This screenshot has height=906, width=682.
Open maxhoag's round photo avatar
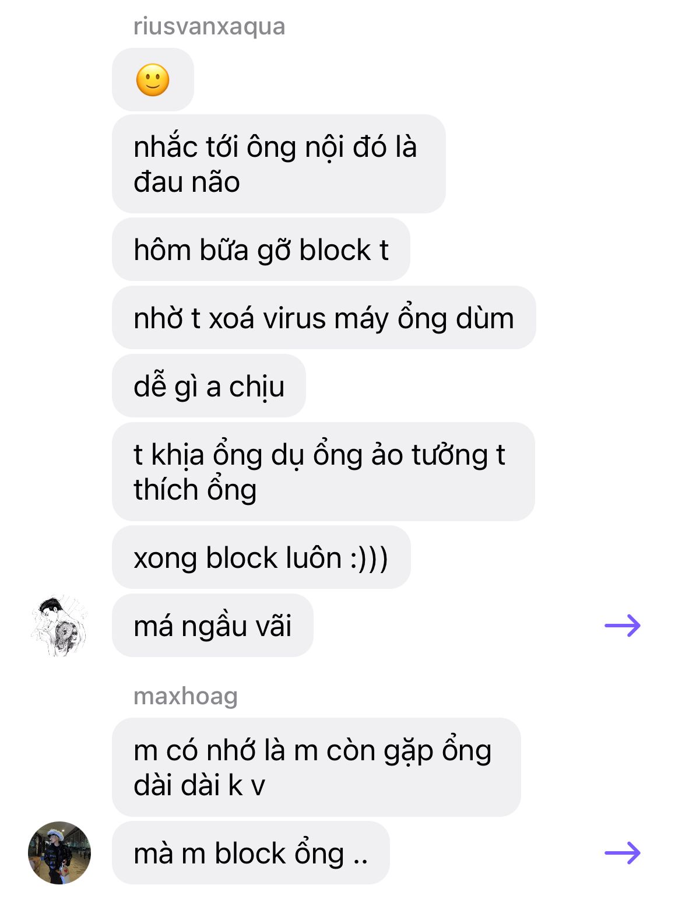[59, 853]
